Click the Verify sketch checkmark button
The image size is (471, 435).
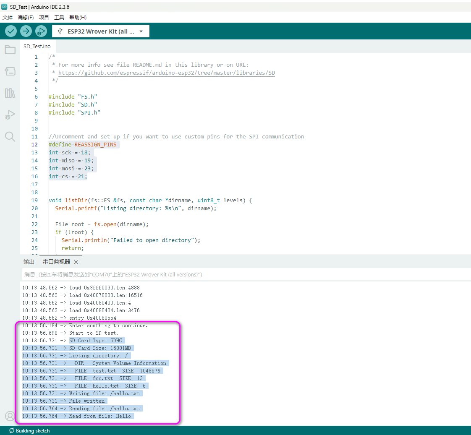click(11, 31)
